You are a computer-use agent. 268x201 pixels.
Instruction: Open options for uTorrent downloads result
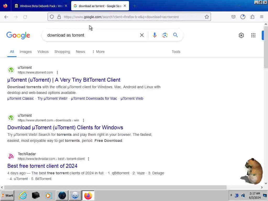83,120
